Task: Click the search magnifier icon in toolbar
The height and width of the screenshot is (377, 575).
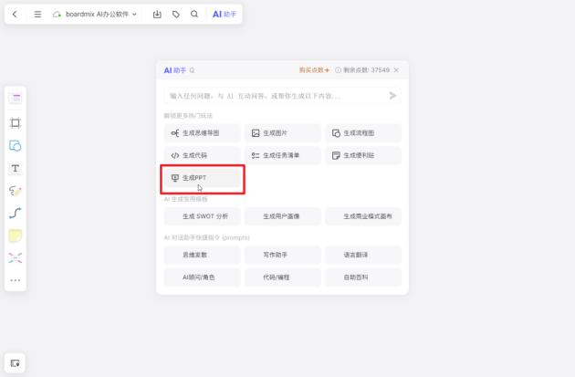Action: click(x=194, y=15)
